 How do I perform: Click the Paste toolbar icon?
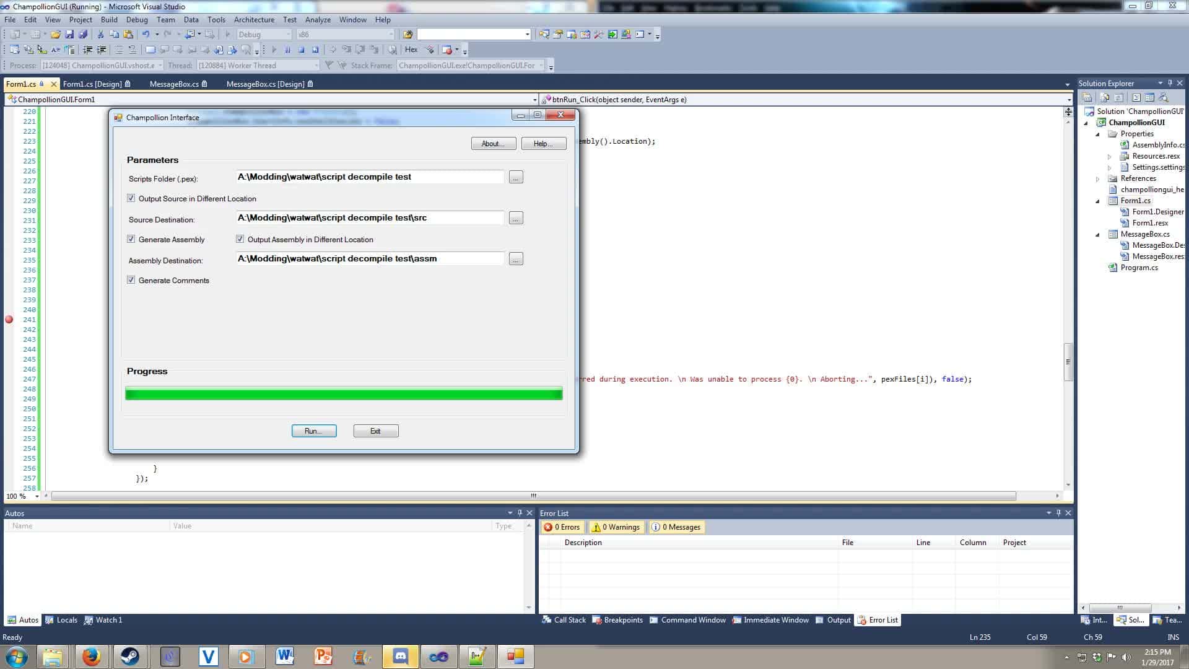point(128,34)
